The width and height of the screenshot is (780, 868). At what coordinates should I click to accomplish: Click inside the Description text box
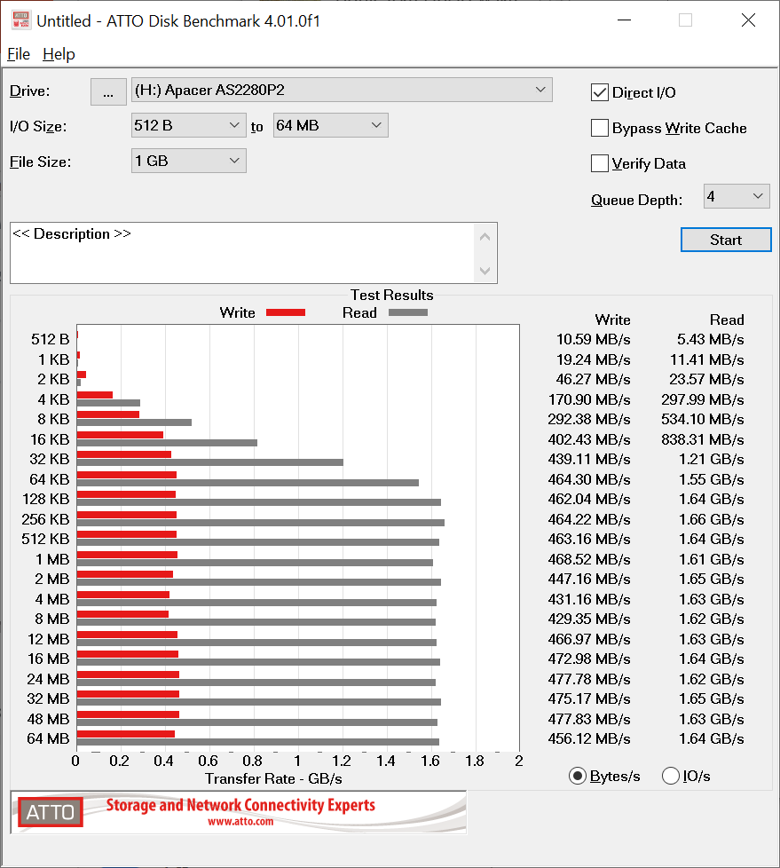(x=242, y=253)
